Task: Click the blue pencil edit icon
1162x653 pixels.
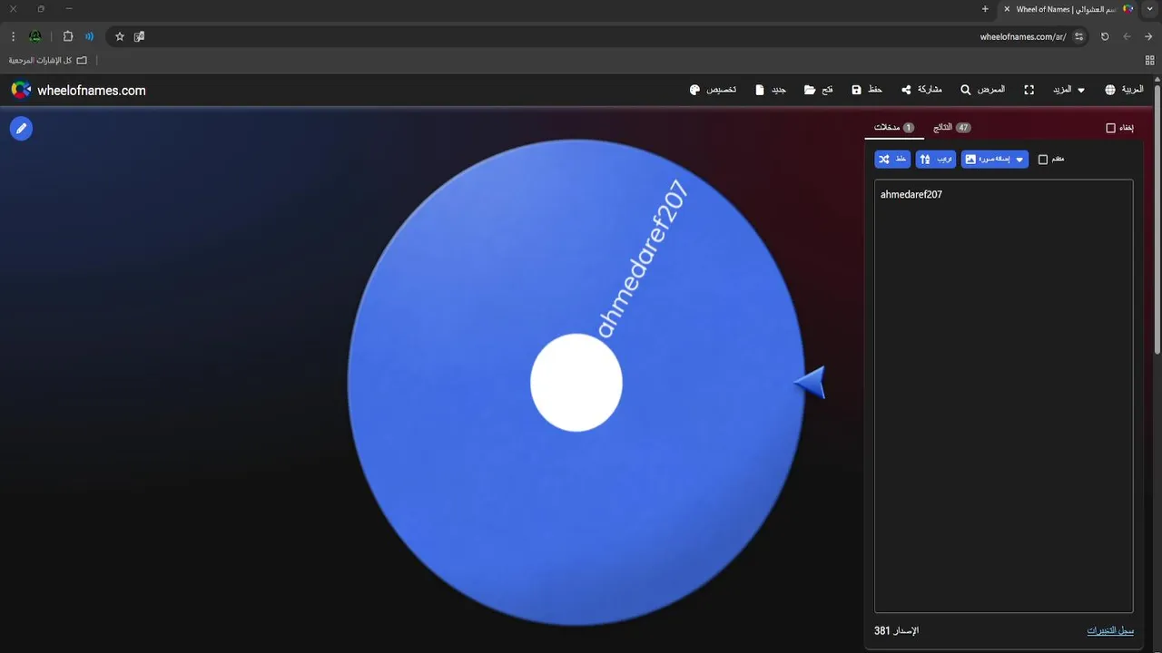Action: coord(21,129)
